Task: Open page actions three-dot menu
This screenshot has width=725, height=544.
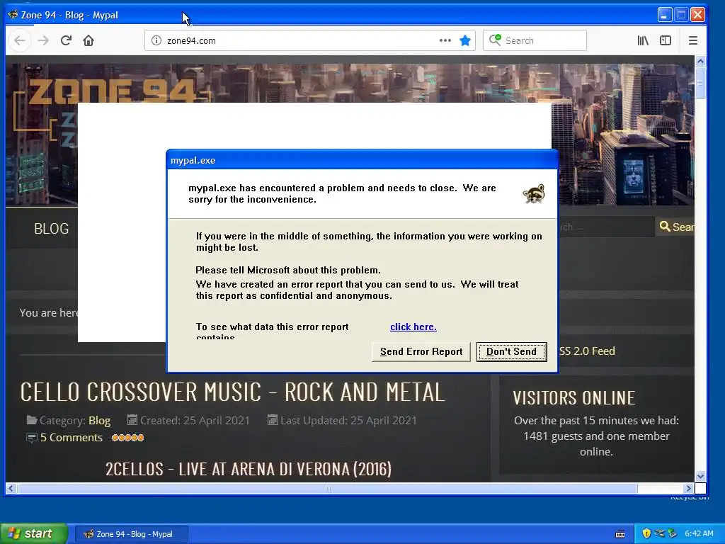Action: click(445, 40)
